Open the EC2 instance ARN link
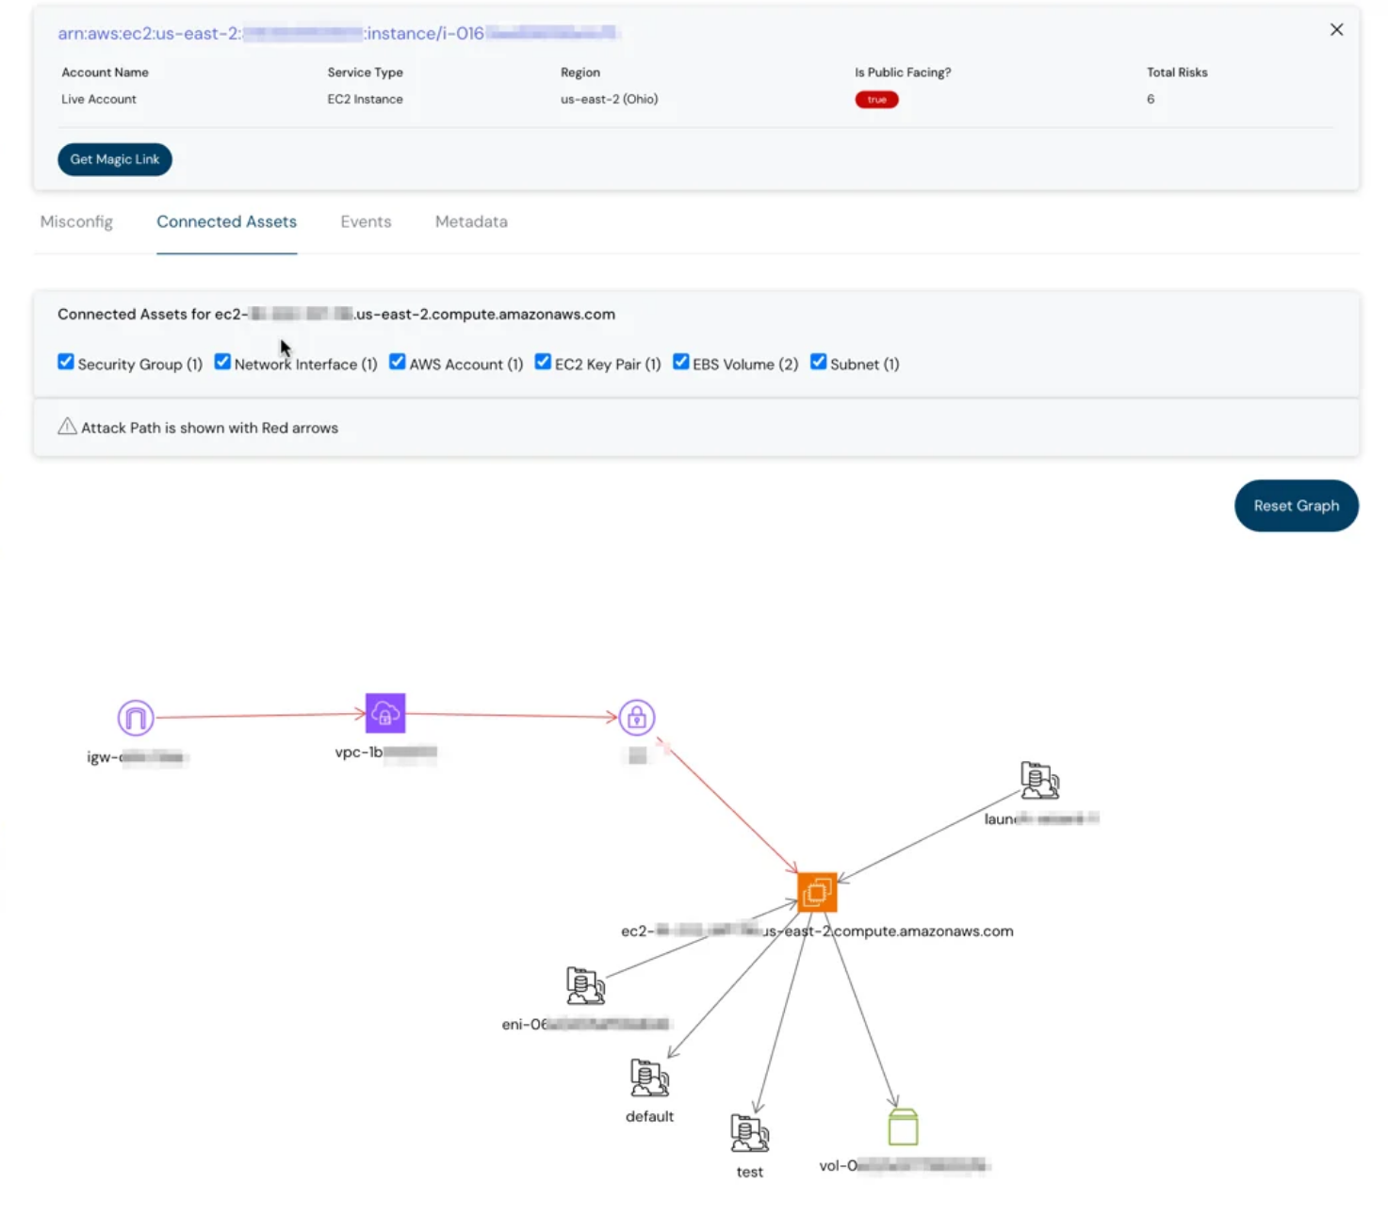Image resolution: width=1388 pixels, height=1215 pixels. (339, 33)
